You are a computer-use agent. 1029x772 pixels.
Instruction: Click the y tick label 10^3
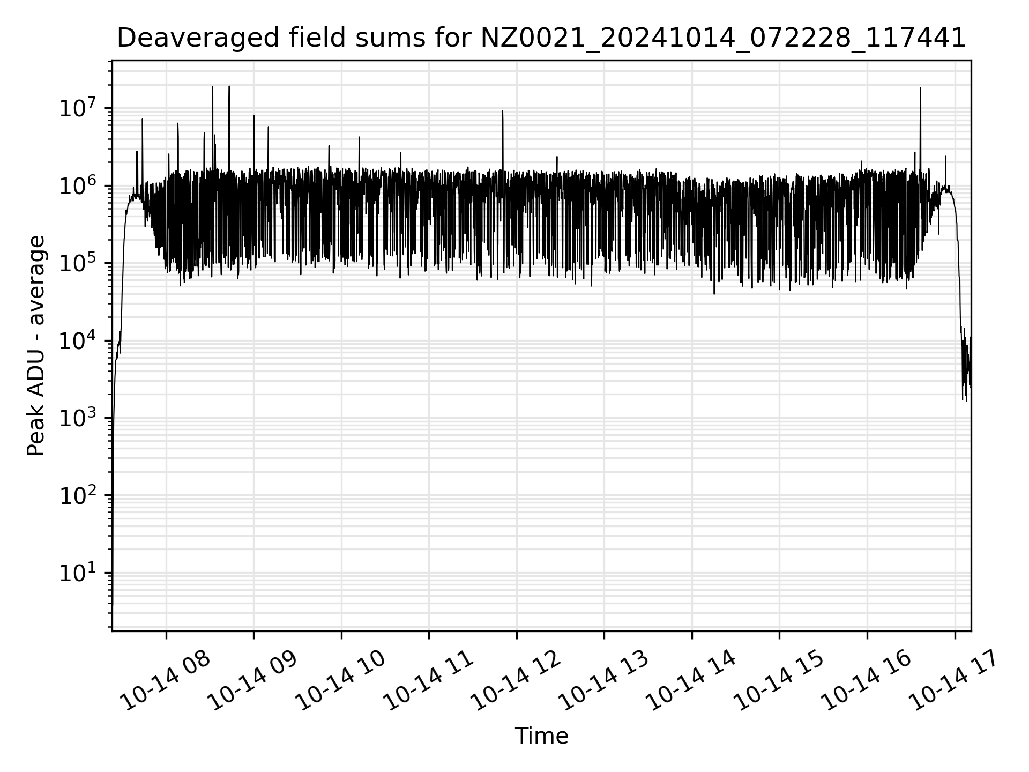click(x=77, y=418)
